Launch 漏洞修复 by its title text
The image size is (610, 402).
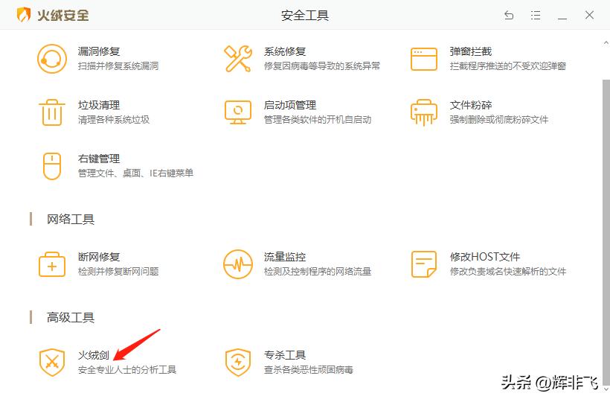coord(99,51)
